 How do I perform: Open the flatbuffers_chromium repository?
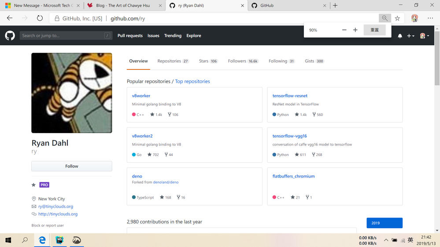[293, 176]
